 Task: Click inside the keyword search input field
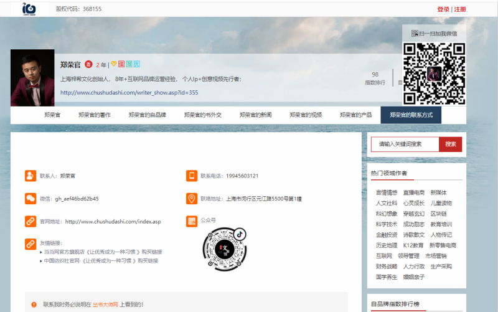(x=405, y=144)
